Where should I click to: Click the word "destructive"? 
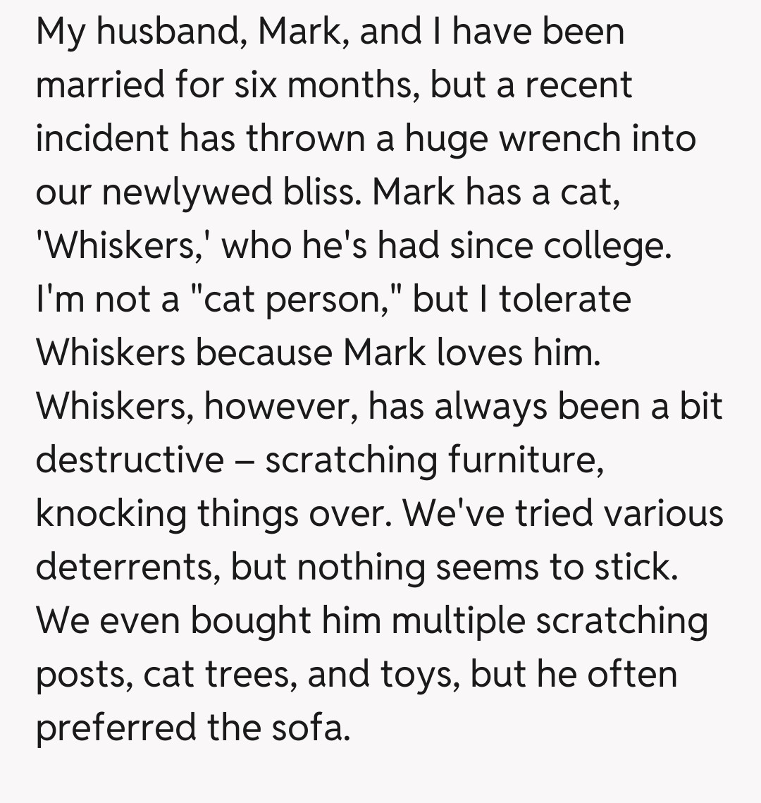coord(130,460)
